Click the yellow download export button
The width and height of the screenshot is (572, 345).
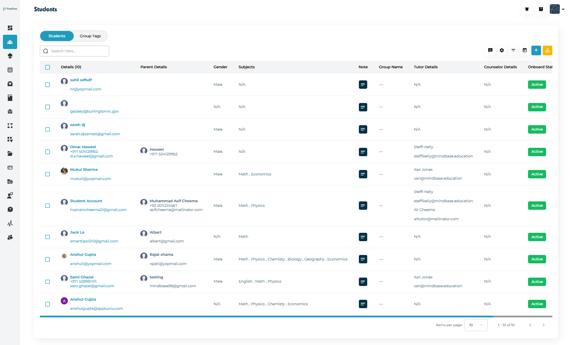547,50
